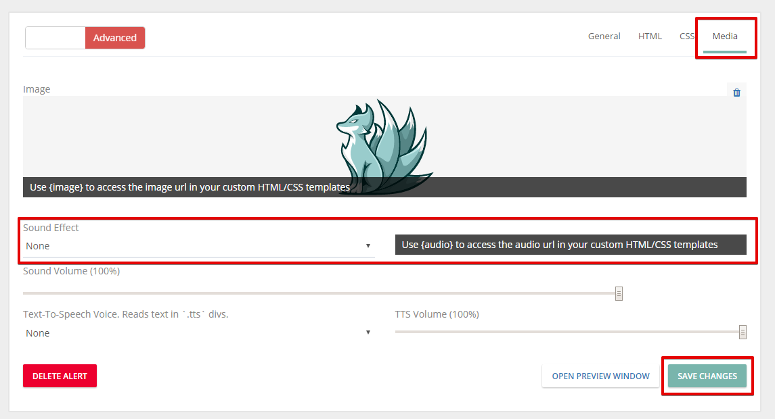Open the preview window

click(600, 376)
